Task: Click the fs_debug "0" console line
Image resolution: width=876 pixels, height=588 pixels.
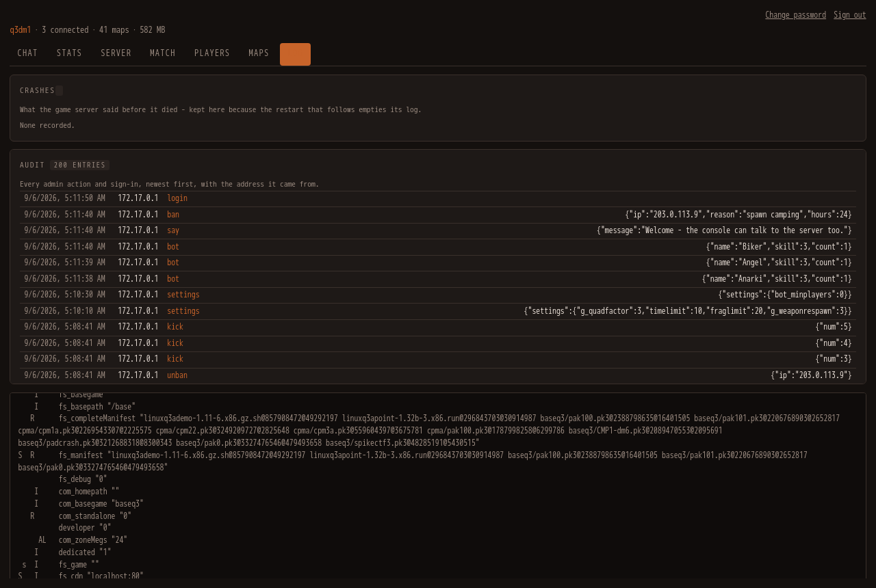Action: pyautogui.click(x=83, y=479)
